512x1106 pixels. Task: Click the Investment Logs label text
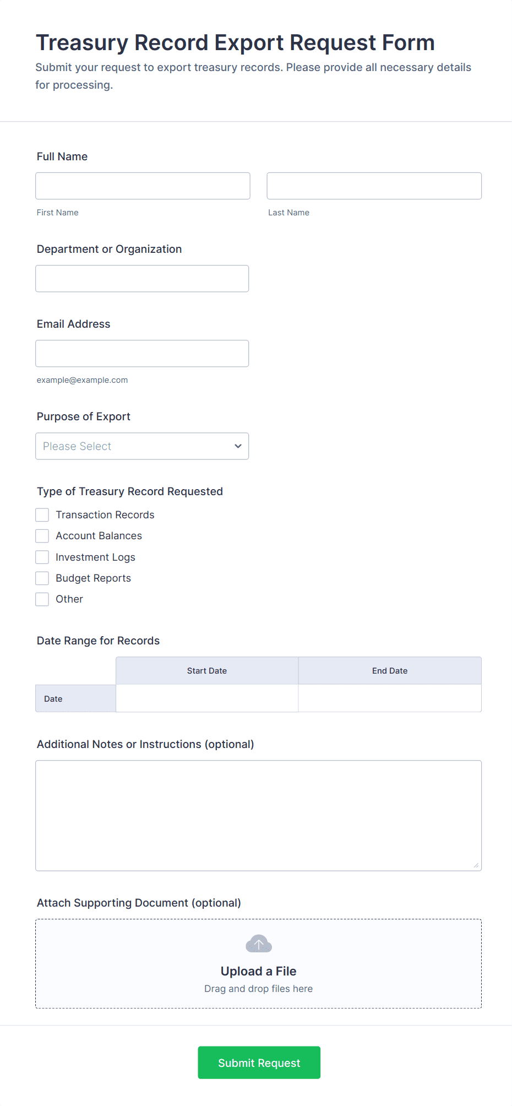coord(95,557)
